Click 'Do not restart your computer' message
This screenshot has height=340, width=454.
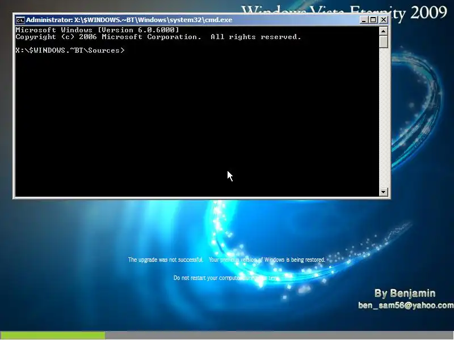[225, 278]
